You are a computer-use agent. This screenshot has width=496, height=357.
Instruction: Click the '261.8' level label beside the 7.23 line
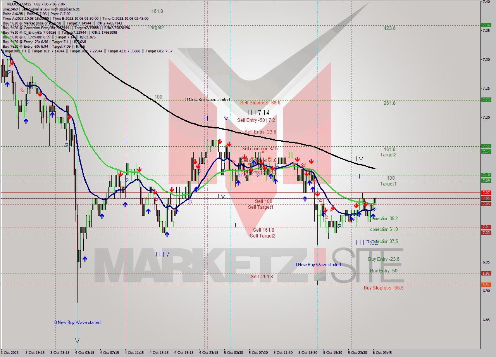tap(389, 103)
